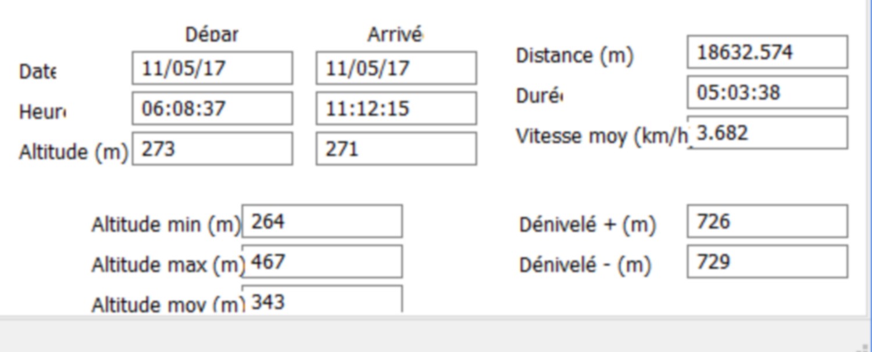
Task: Click the Altitude min field 264
Action: (322, 222)
